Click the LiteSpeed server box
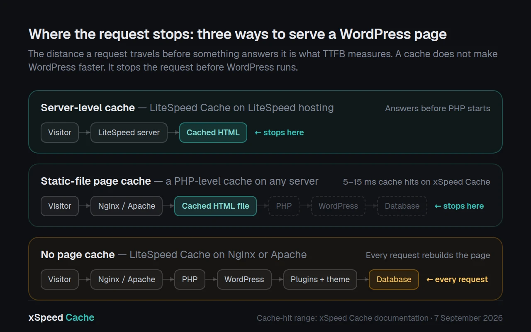The image size is (531, 332). click(x=129, y=132)
